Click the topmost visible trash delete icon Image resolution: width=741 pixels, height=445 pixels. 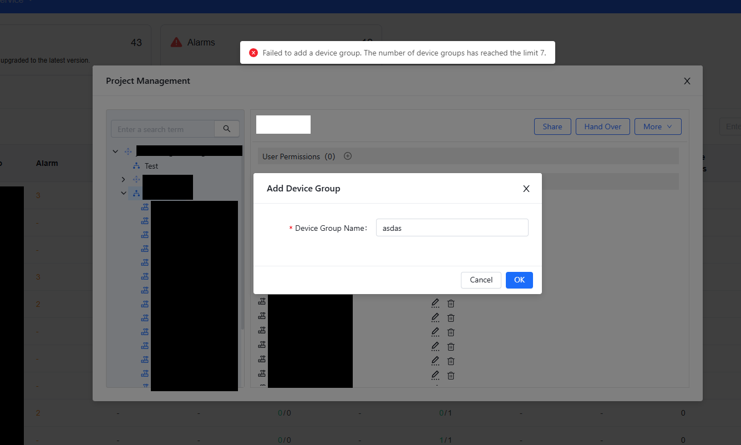click(x=451, y=304)
